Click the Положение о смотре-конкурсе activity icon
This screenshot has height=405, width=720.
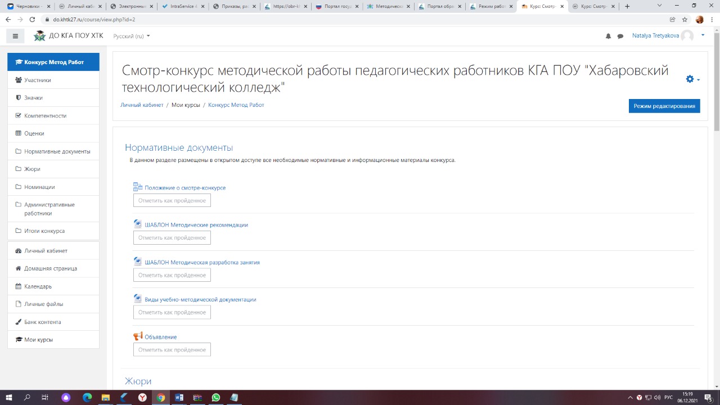pyautogui.click(x=138, y=187)
